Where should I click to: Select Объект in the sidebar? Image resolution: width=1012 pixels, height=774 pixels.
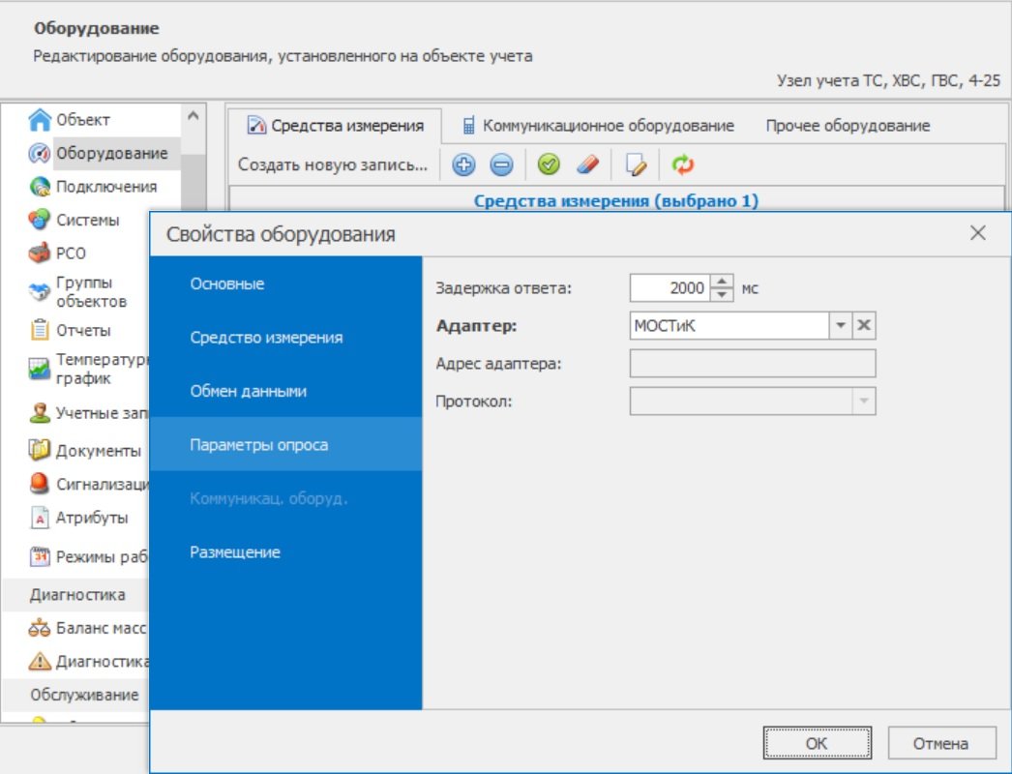pyautogui.click(x=83, y=119)
